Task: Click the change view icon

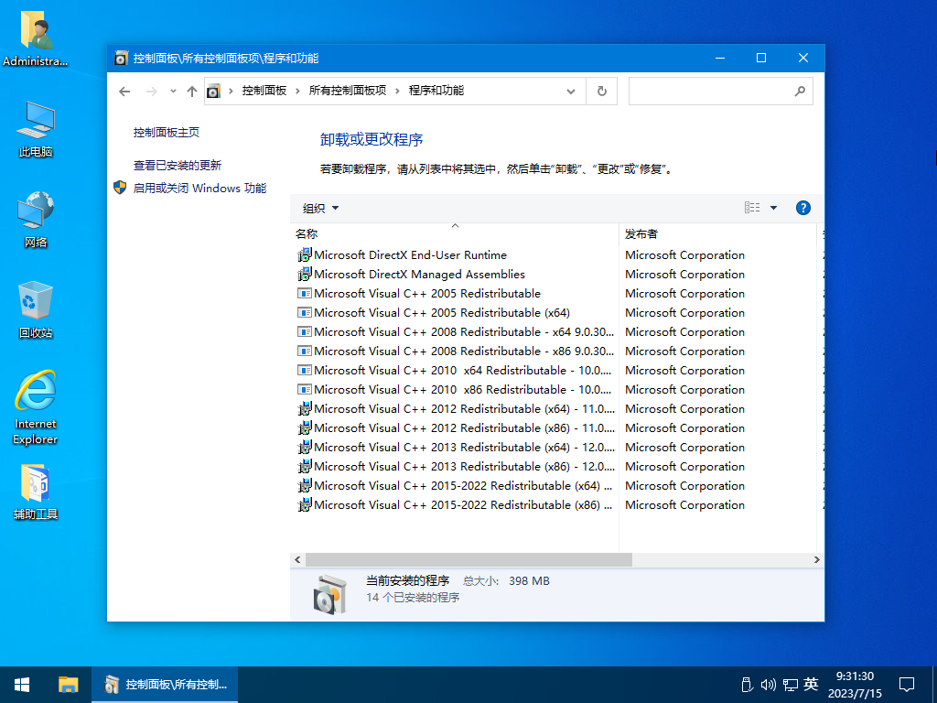Action: [x=752, y=208]
